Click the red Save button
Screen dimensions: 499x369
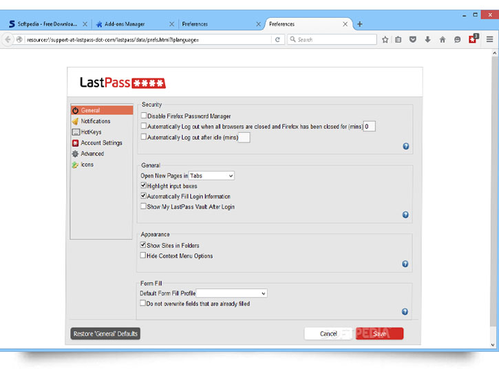379,334
